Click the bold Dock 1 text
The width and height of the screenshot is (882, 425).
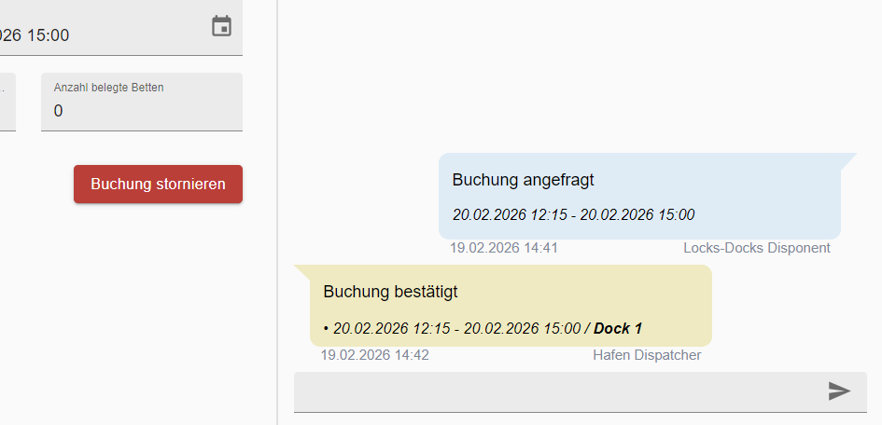(618, 328)
